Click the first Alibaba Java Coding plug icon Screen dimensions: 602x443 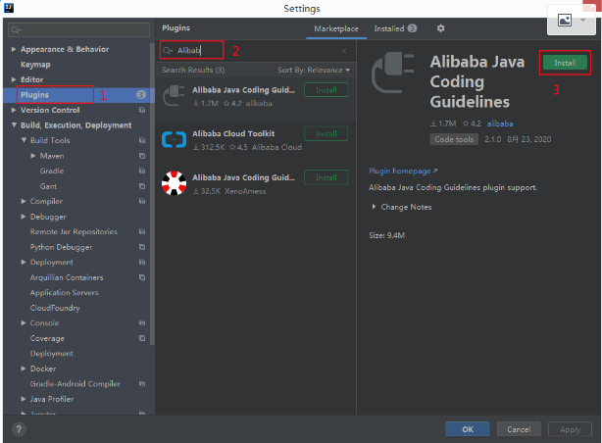[x=174, y=96]
